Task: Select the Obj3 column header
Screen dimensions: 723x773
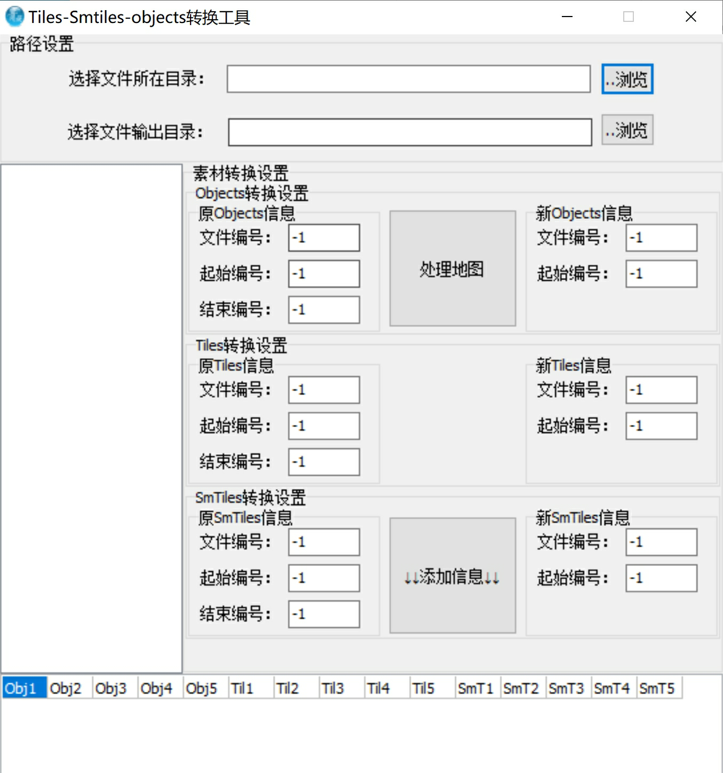Action: point(115,688)
